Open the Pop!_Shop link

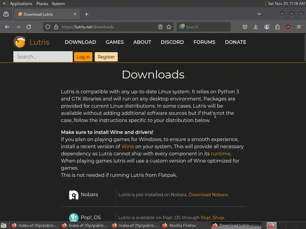point(212,217)
